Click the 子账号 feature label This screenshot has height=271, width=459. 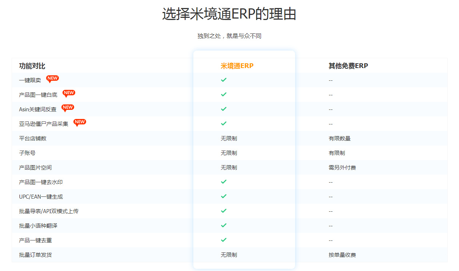pyautogui.click(x=27, y=153)
